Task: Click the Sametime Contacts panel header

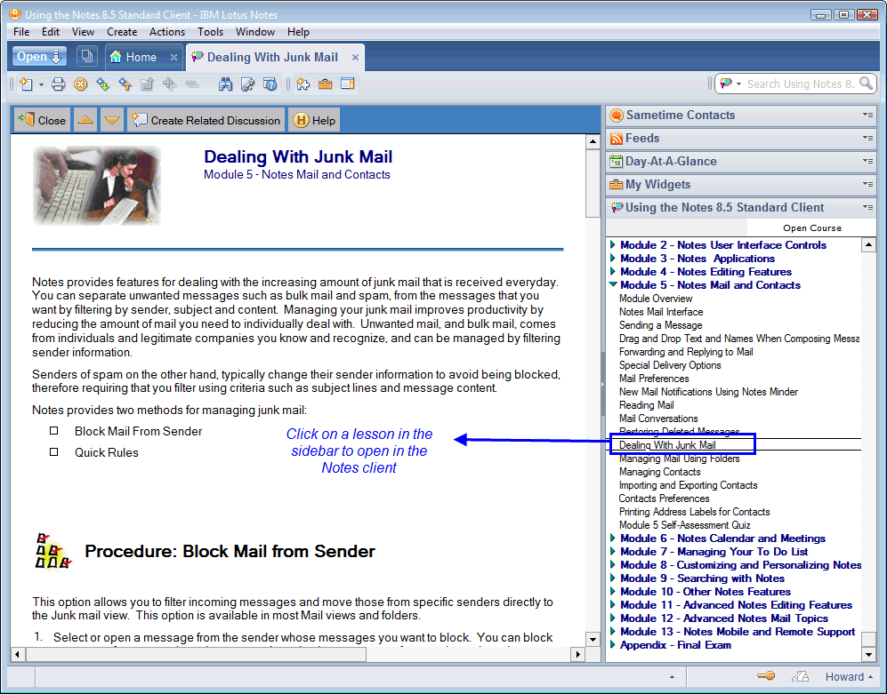Action: click(x=740, y=116)
